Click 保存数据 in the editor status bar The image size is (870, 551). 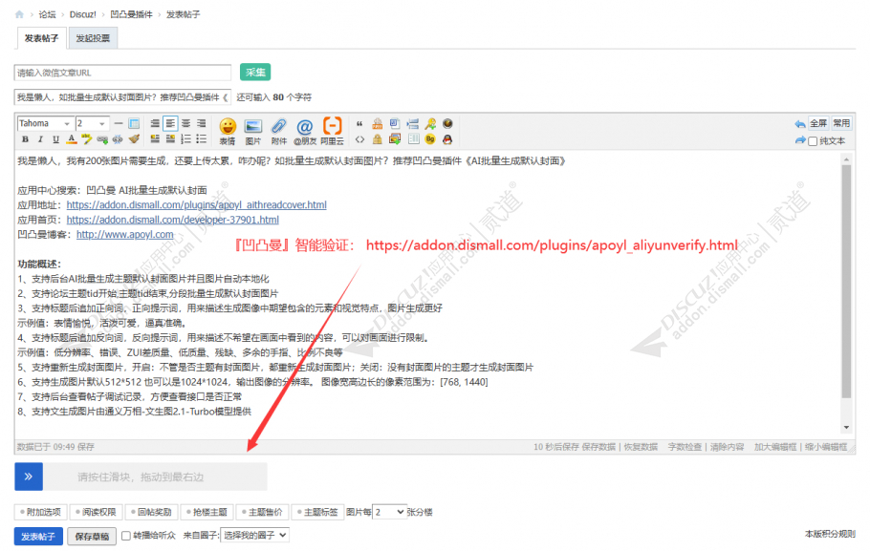tap(598, 447)
